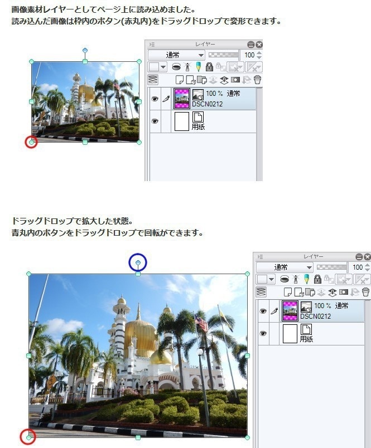Click top-right corner handle of small photo
This screenshot has width=371, height=448.
point(139,61)
